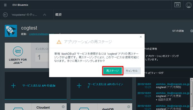Open the user account avatar menu
193x110 pixels.
tap(189, 5)
